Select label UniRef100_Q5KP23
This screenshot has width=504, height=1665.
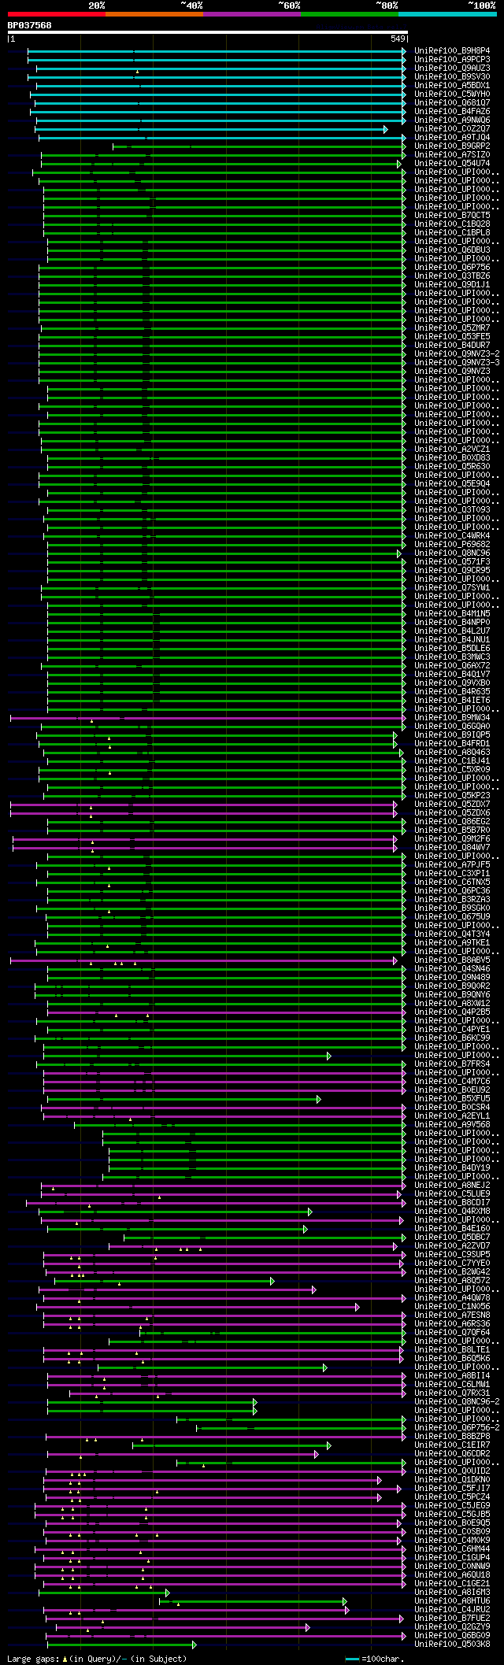pyautogui.click(x=452, y=796)
